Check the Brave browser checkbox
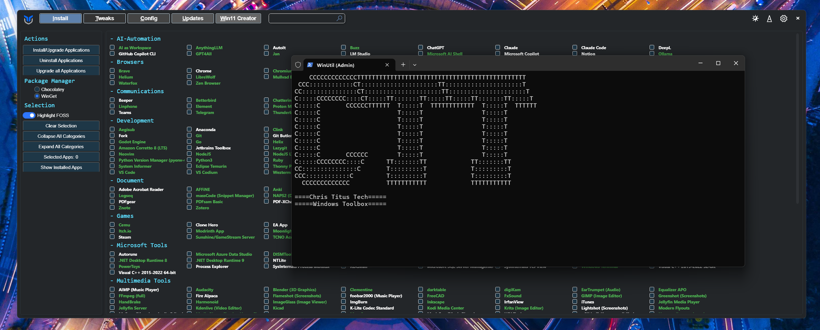820x330 pixels. (x=112, y=70)
